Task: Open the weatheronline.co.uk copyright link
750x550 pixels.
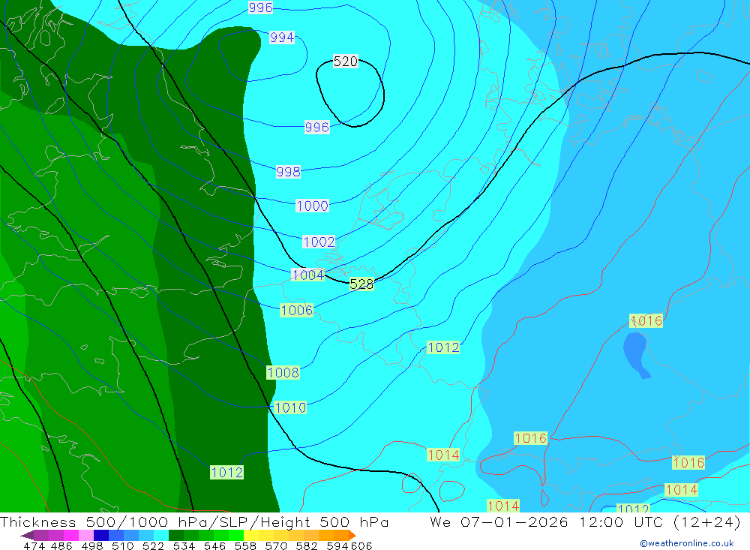Action: tap(687, 543)
